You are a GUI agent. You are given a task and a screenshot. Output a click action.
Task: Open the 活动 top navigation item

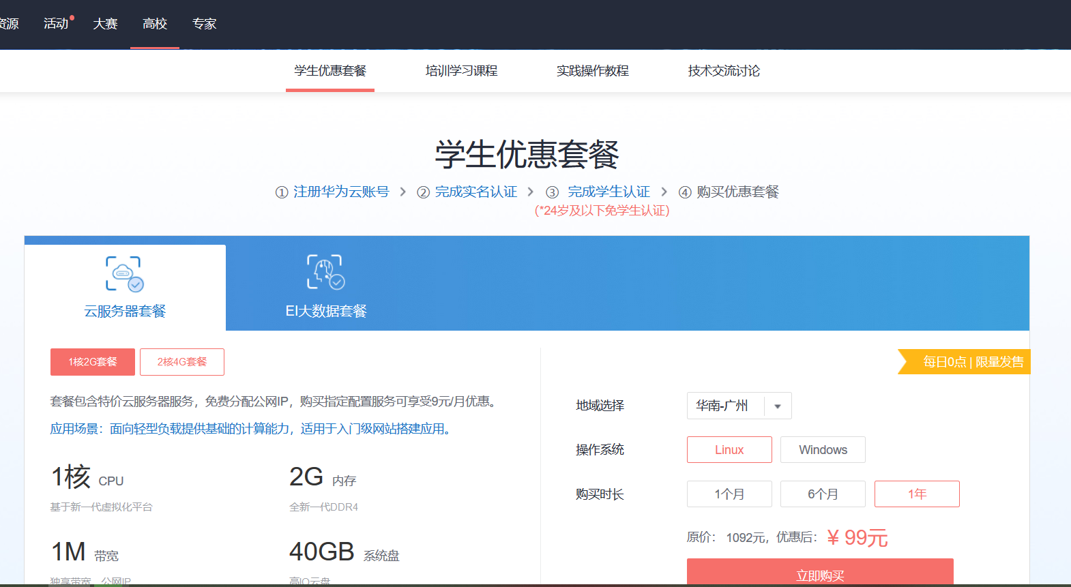(x=56, y=24)
